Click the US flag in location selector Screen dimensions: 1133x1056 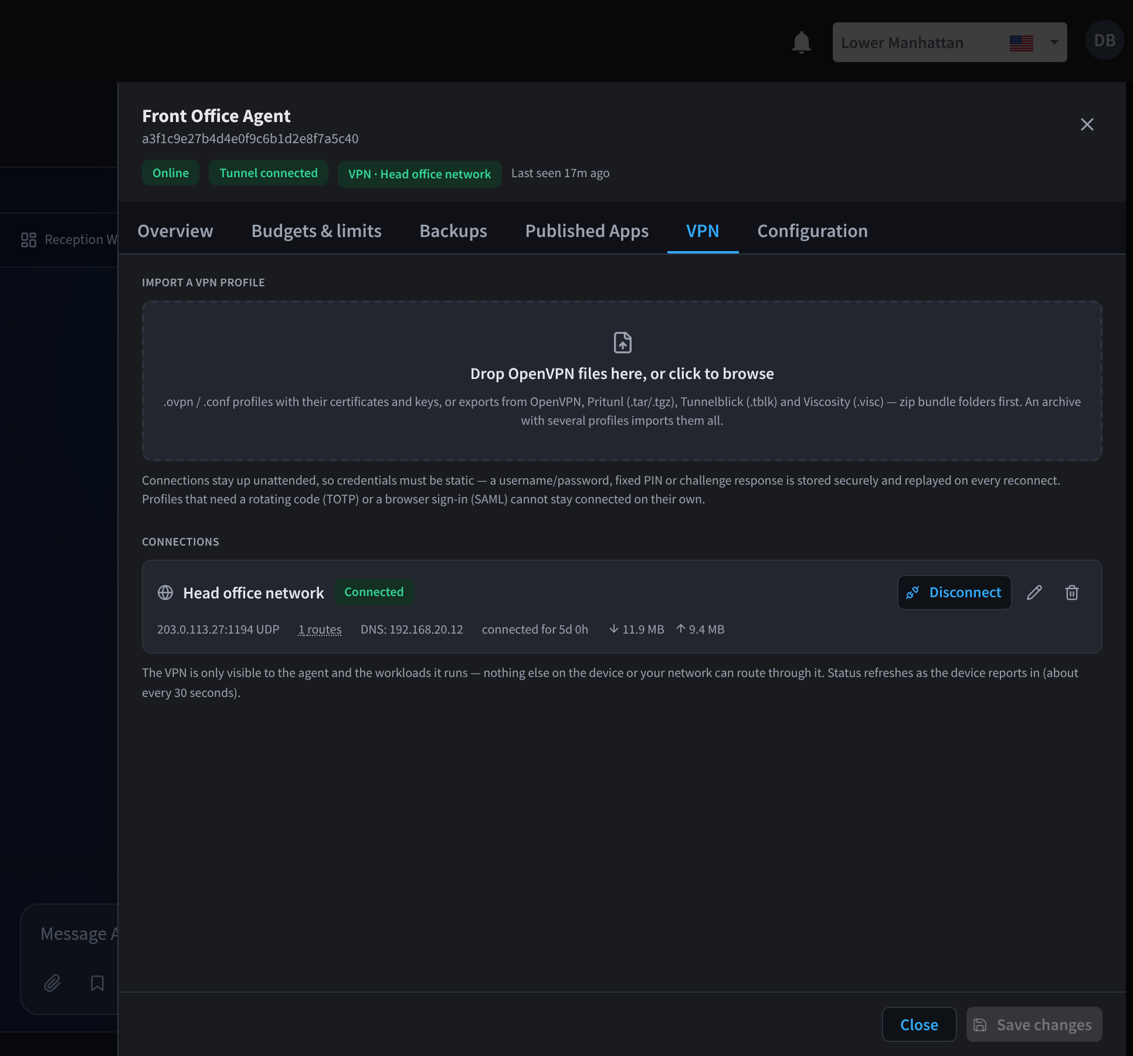(1022, 43)
